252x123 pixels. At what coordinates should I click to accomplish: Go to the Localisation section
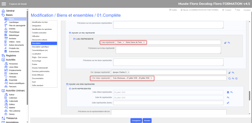[37, 54]
